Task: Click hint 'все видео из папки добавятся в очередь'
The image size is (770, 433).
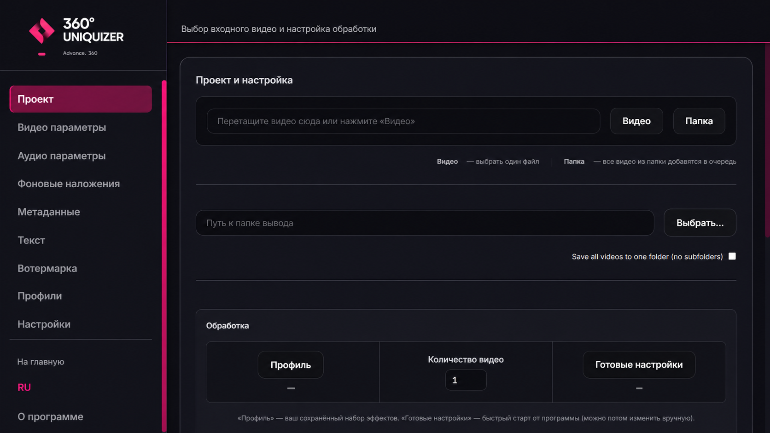Action: [x=669, y=162]
